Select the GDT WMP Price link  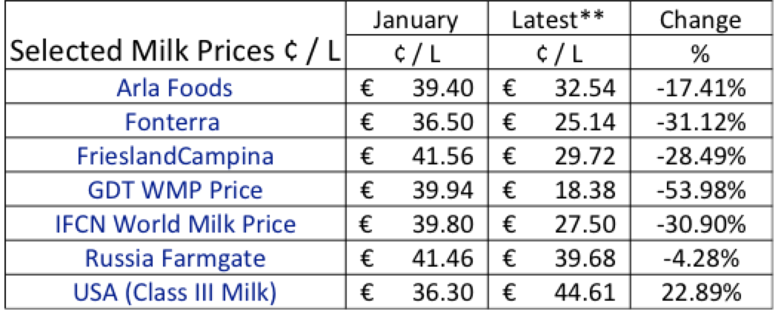coord(174,190)
